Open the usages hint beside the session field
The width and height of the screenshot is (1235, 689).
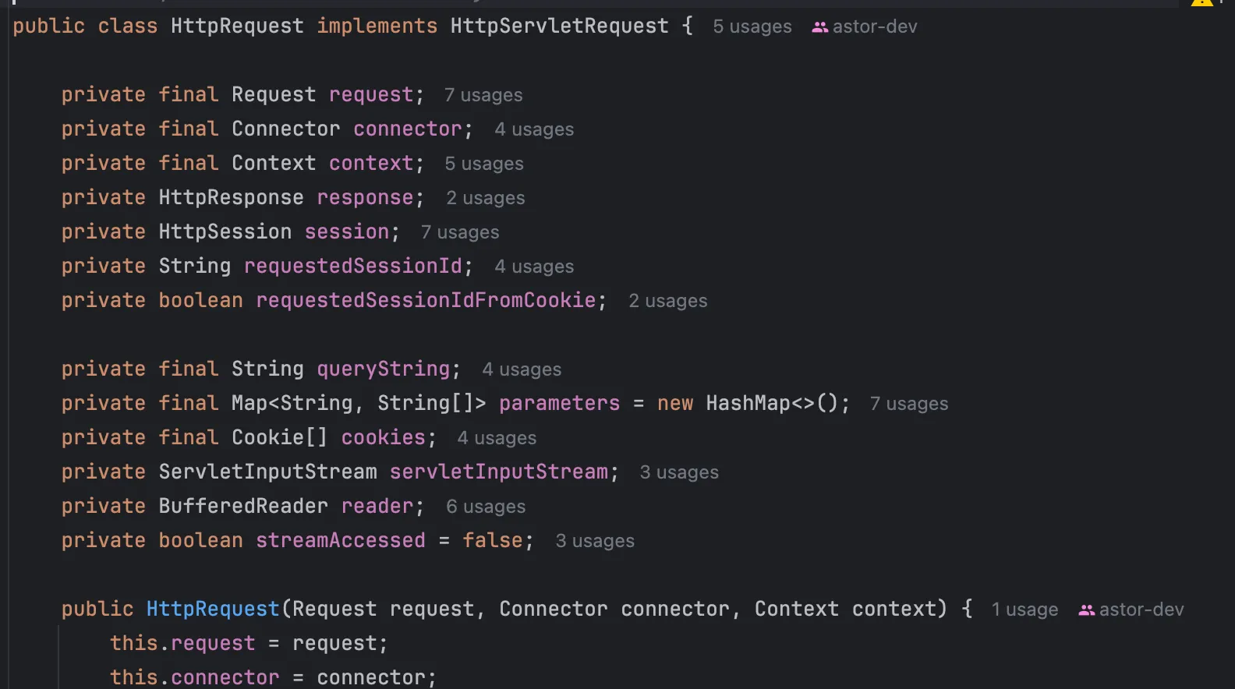(459, 233)
